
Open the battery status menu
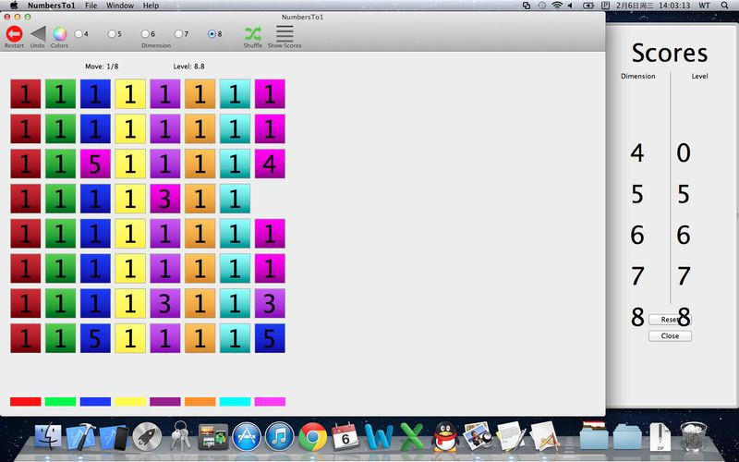pyautogui.click(x=588, y=6)
